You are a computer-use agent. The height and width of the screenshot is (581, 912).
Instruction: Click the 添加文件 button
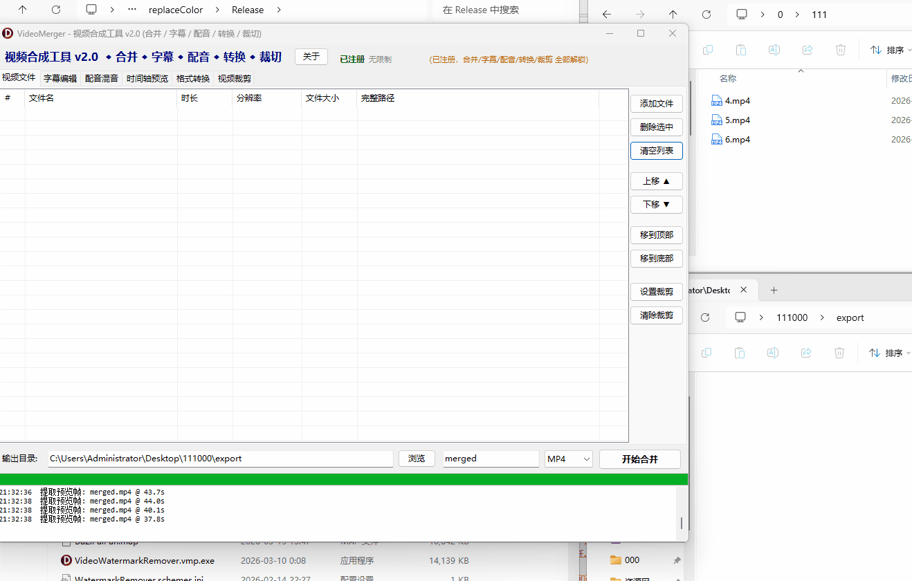656,104
